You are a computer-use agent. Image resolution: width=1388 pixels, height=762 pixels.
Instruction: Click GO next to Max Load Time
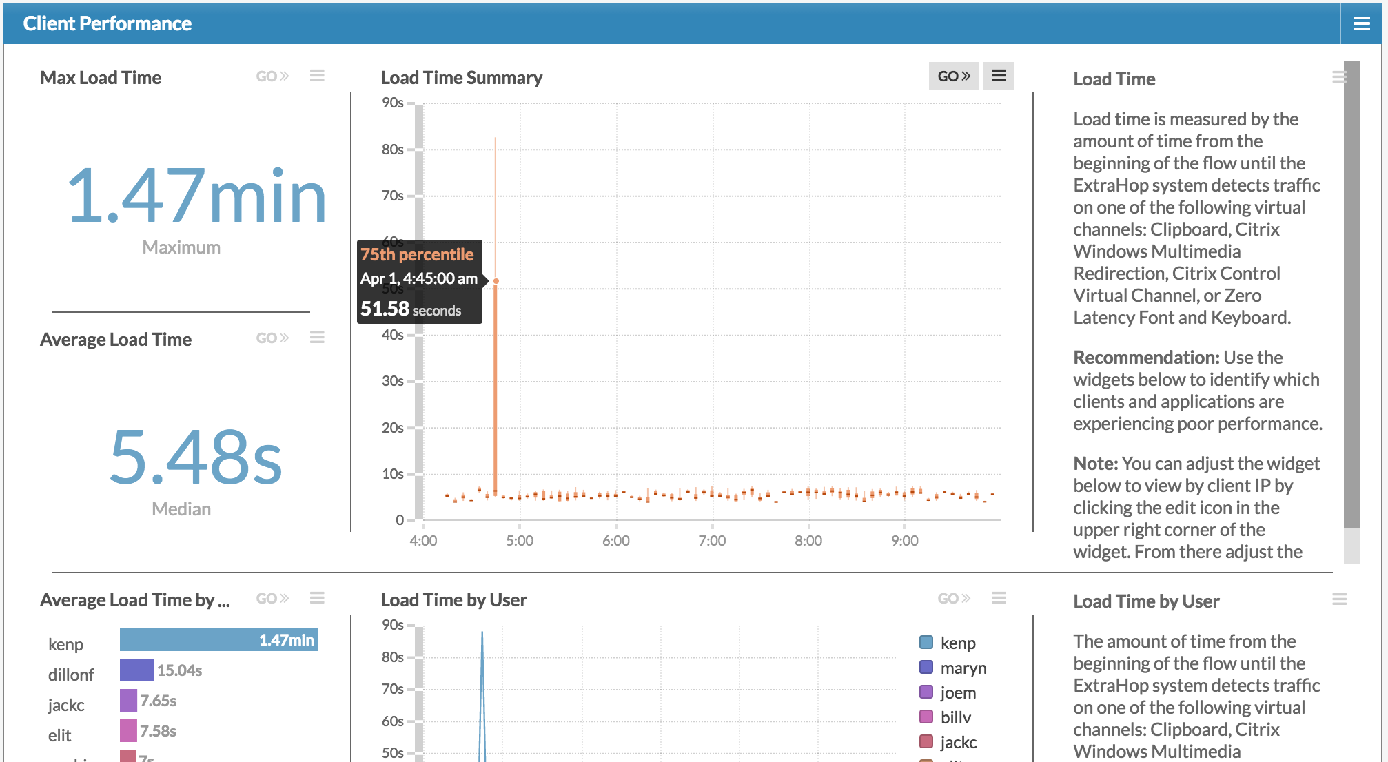(x=272, y=76)
